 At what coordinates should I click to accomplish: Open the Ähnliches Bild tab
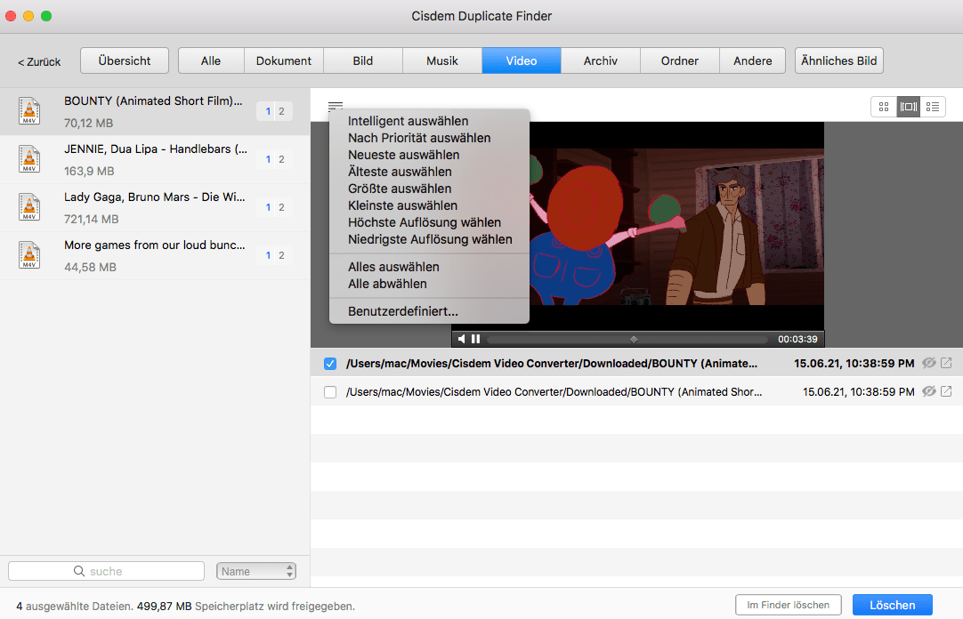[x=838, y=60]
